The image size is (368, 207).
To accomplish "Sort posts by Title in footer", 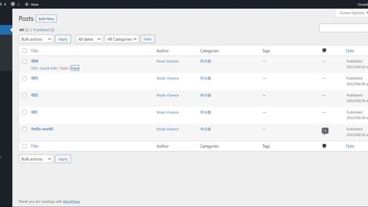I will tap(34, 146).
